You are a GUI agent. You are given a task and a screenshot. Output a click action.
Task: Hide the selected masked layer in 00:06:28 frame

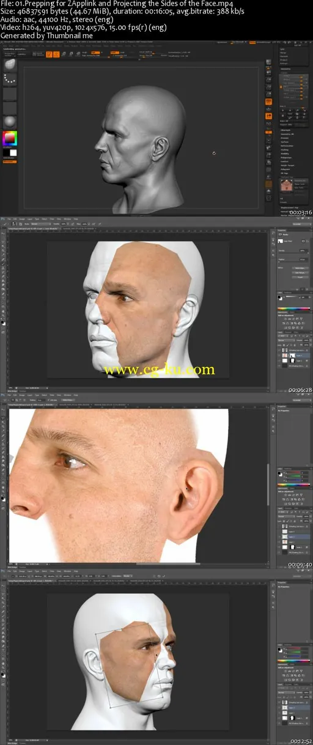click(279, 355)
